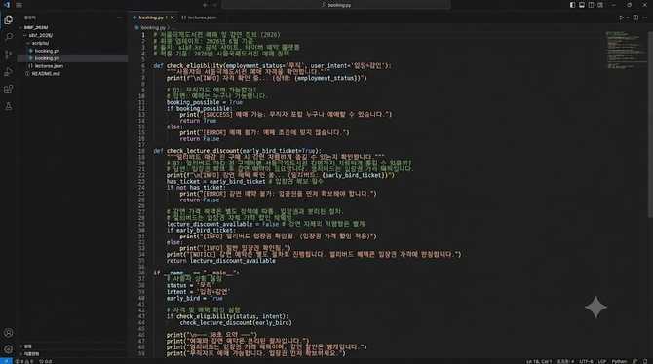Collapse the root project folder
The image size is (653, 364).
20,27
